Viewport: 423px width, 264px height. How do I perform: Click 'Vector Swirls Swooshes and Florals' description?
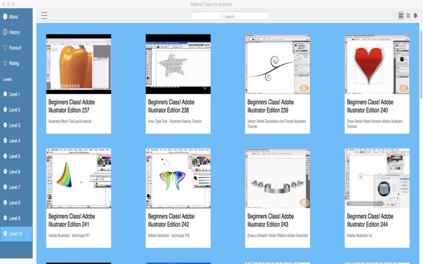point(277,124)
